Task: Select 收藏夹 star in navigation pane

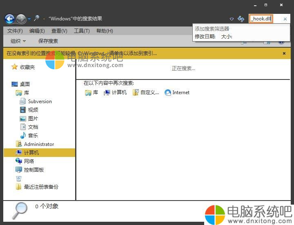Action: coord(23,67)
